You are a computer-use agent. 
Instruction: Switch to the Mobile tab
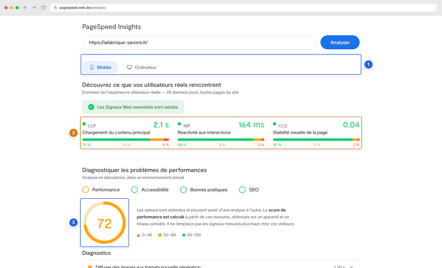click(x=100, y=67)
